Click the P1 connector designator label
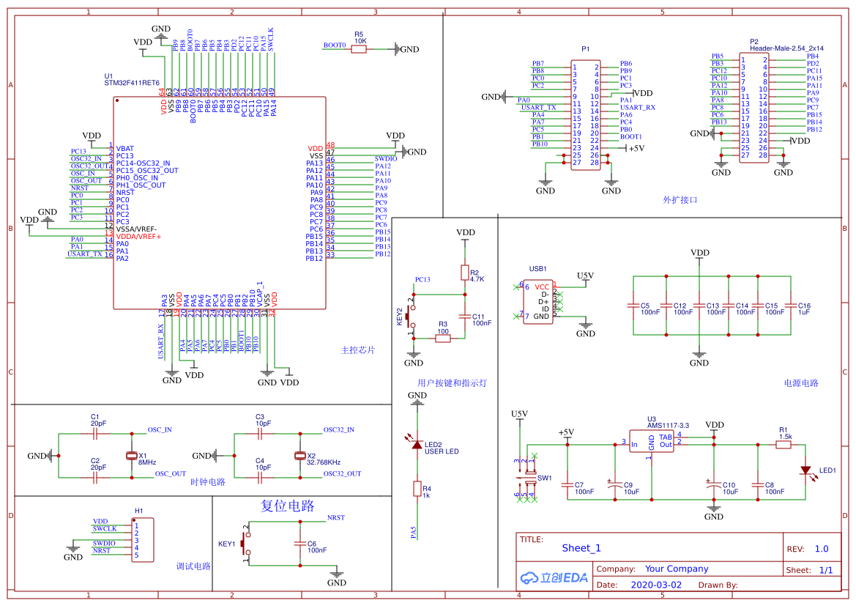This screenshot has height=606, width=856. 585,49
